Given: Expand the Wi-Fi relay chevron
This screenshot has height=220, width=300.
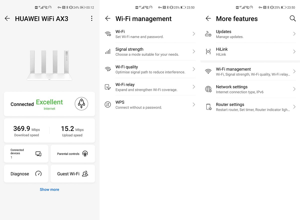Looking at the screenshot, I should click(194, 87).
